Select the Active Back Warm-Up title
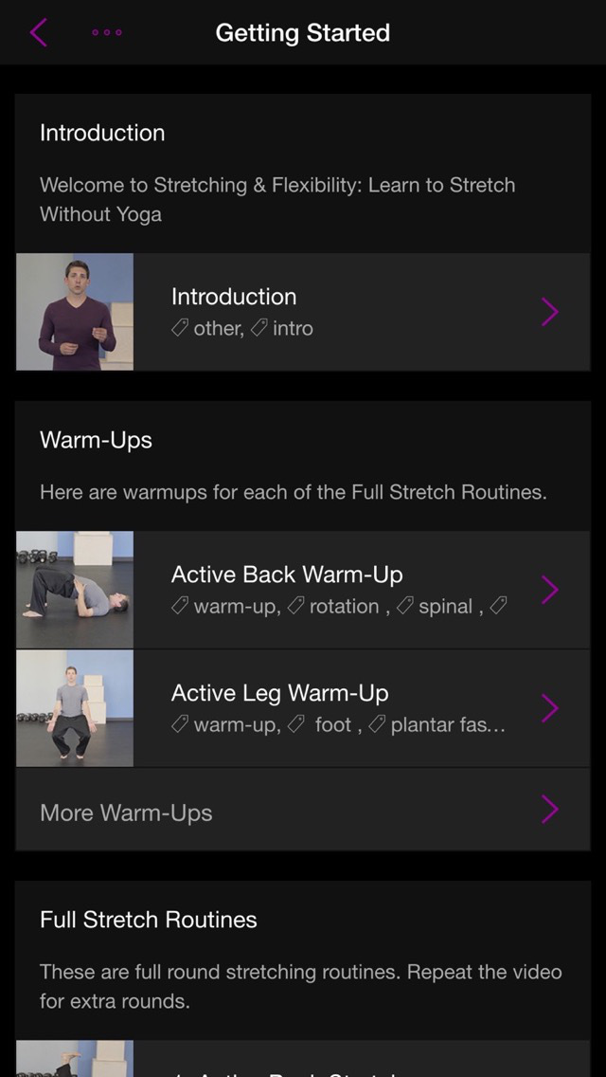 click(287, 575)
